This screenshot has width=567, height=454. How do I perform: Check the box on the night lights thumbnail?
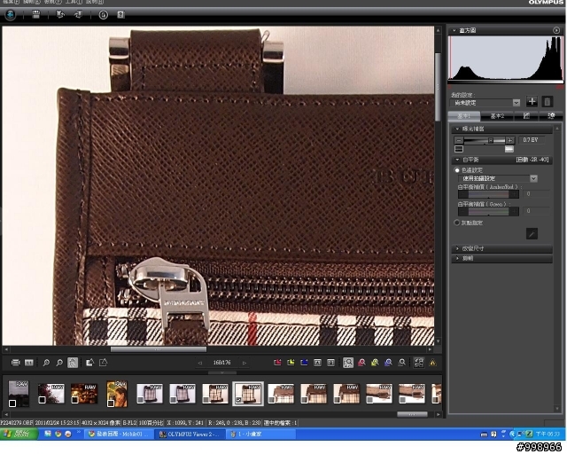[74, 400]
